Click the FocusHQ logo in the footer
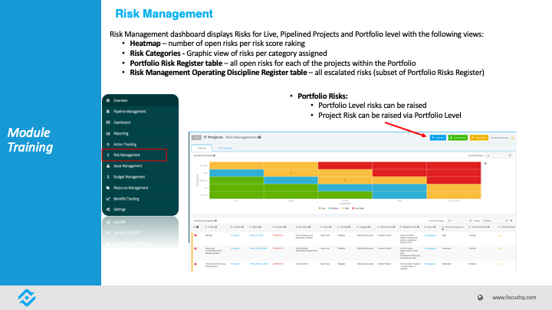Viewport: 552px width, 310px height. click(27, 298)
